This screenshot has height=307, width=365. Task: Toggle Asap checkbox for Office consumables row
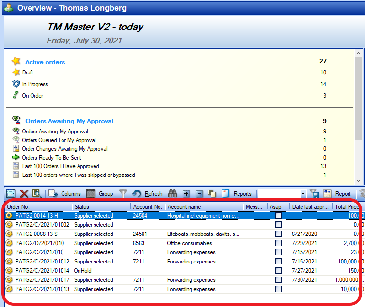[x=278, y=243]
